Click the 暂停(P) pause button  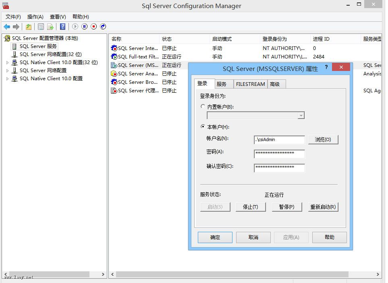[x=287, y=207]
